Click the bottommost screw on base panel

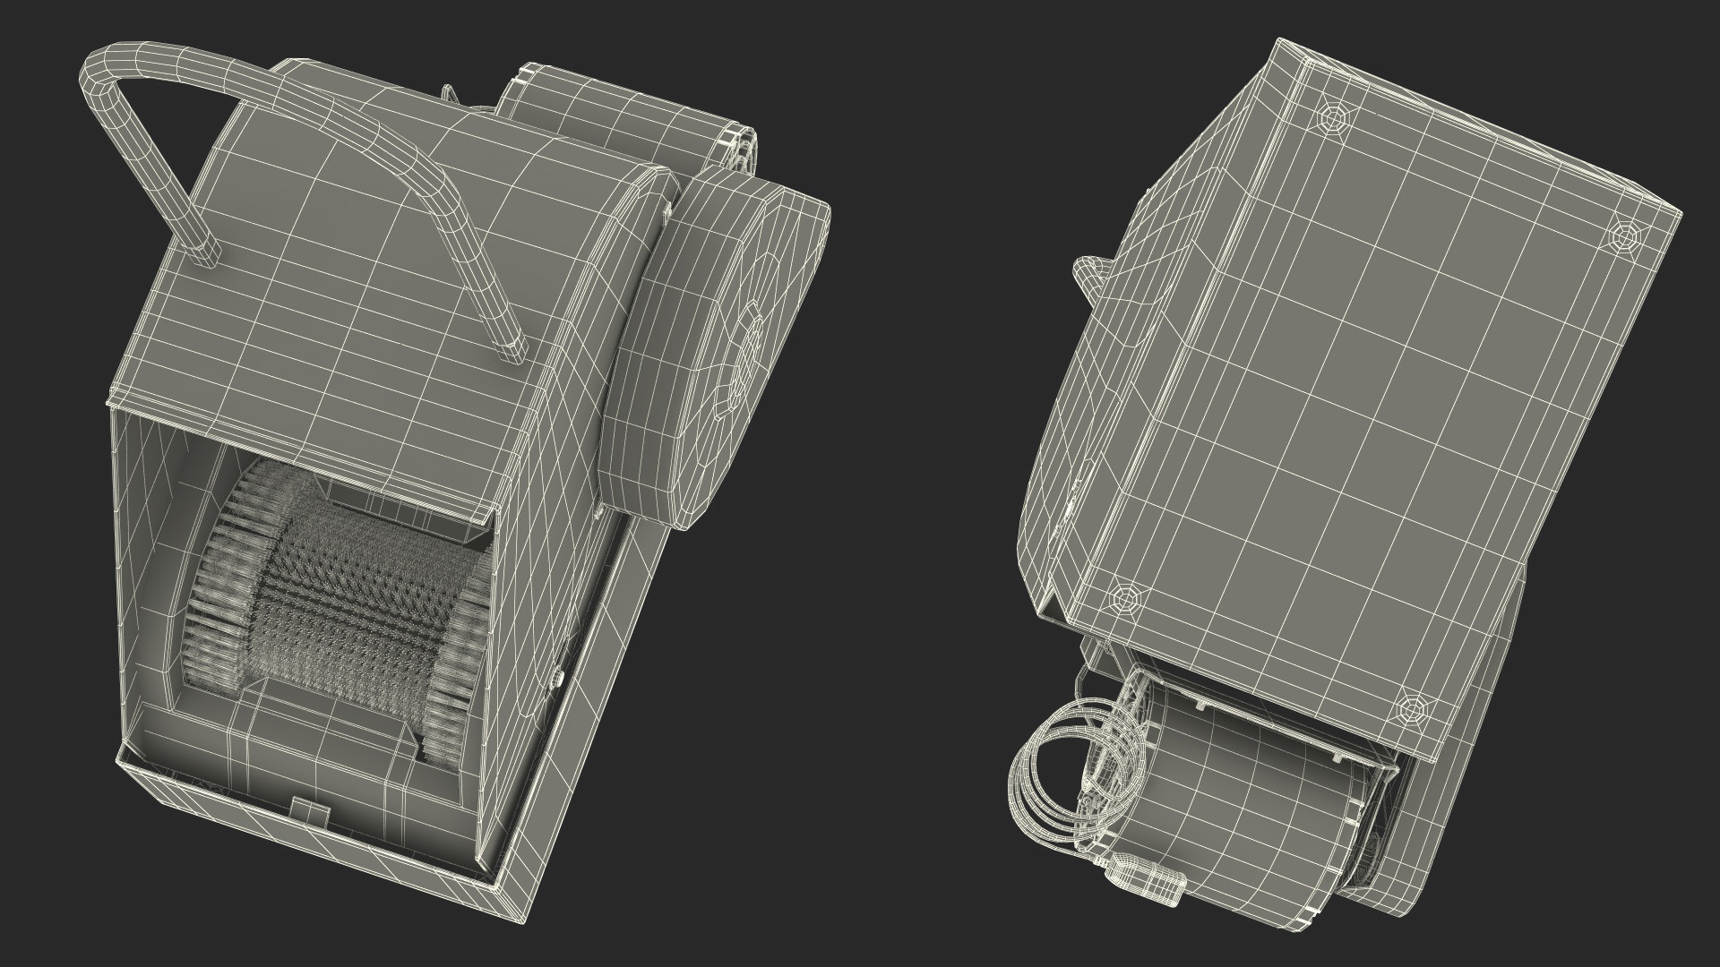click(1414, 709)
